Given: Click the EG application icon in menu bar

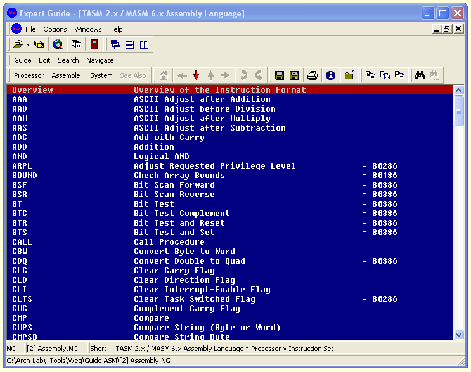Looking at the screenshot, I should click(16, 29).
